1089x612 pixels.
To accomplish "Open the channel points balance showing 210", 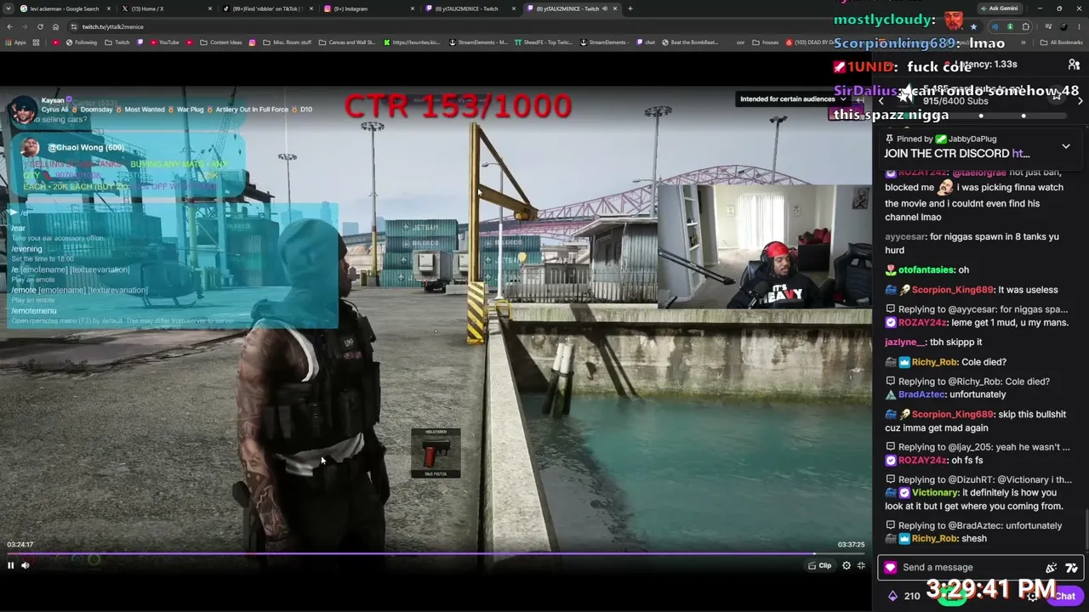I will pyautogui.click(x=904, y=596).
